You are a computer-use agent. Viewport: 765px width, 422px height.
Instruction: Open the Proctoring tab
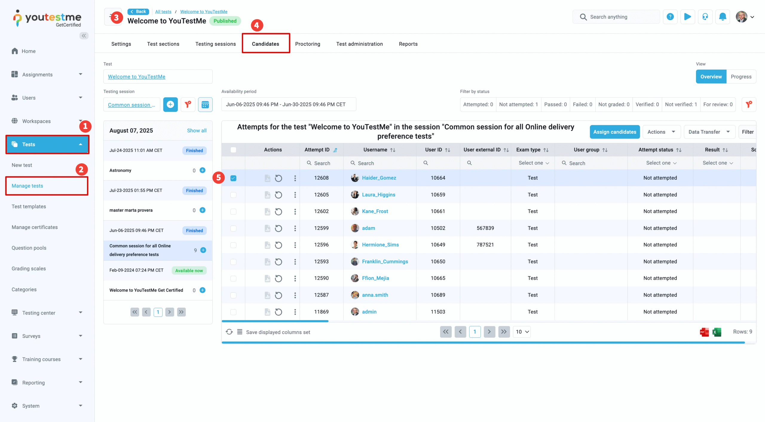coord(307,44)
